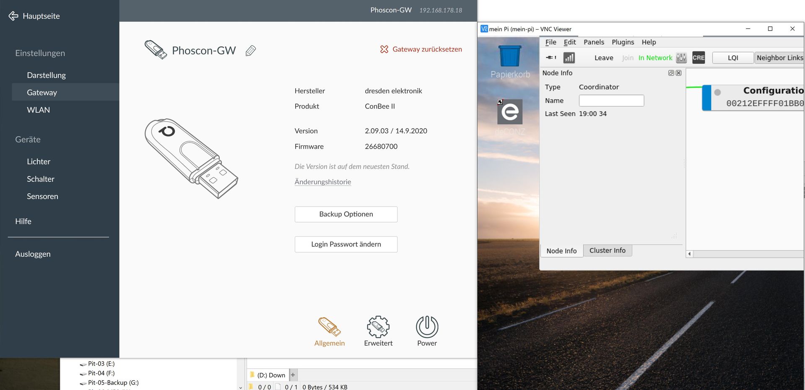Open the Erweitert gear settings icon

click(x=378, y=327)
